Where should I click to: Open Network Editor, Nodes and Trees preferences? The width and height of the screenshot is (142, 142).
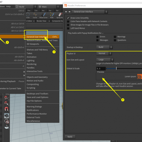pos(42,40)
